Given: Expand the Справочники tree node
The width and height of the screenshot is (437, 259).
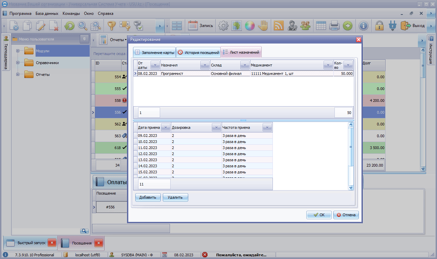Looking at the screenshot, I should click(18, 63).
